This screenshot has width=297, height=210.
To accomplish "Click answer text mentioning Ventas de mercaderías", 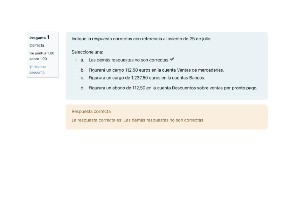I will pos(156,70).
